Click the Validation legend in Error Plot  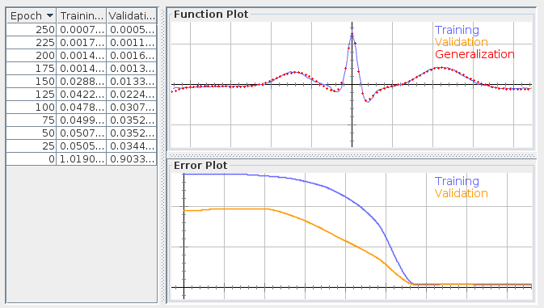click(462, 193)
